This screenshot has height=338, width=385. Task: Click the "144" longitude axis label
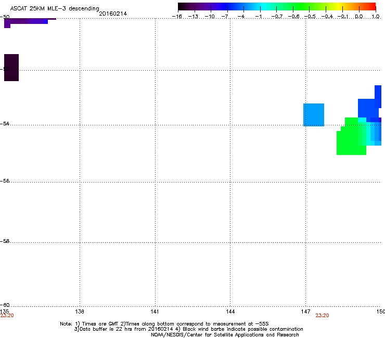230,311
